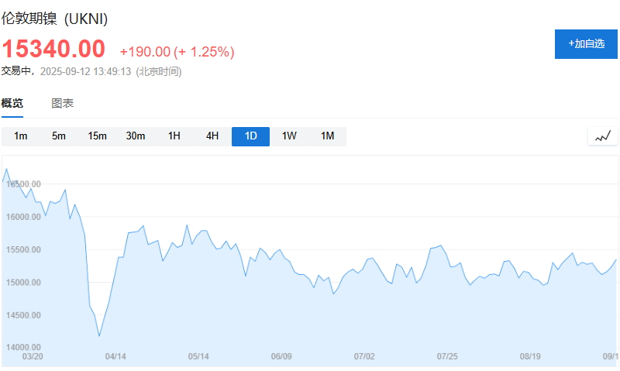Select the 1m timeframe
Viewport: 620px width, 371px height.
click(21, 136)
